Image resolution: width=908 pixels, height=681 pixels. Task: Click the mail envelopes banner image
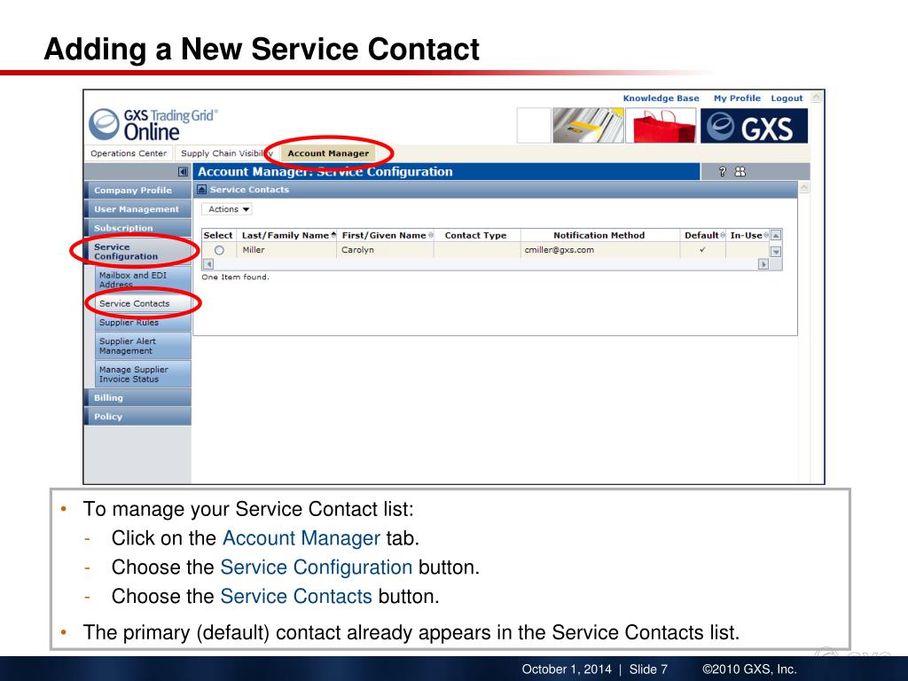click(589, 126)
